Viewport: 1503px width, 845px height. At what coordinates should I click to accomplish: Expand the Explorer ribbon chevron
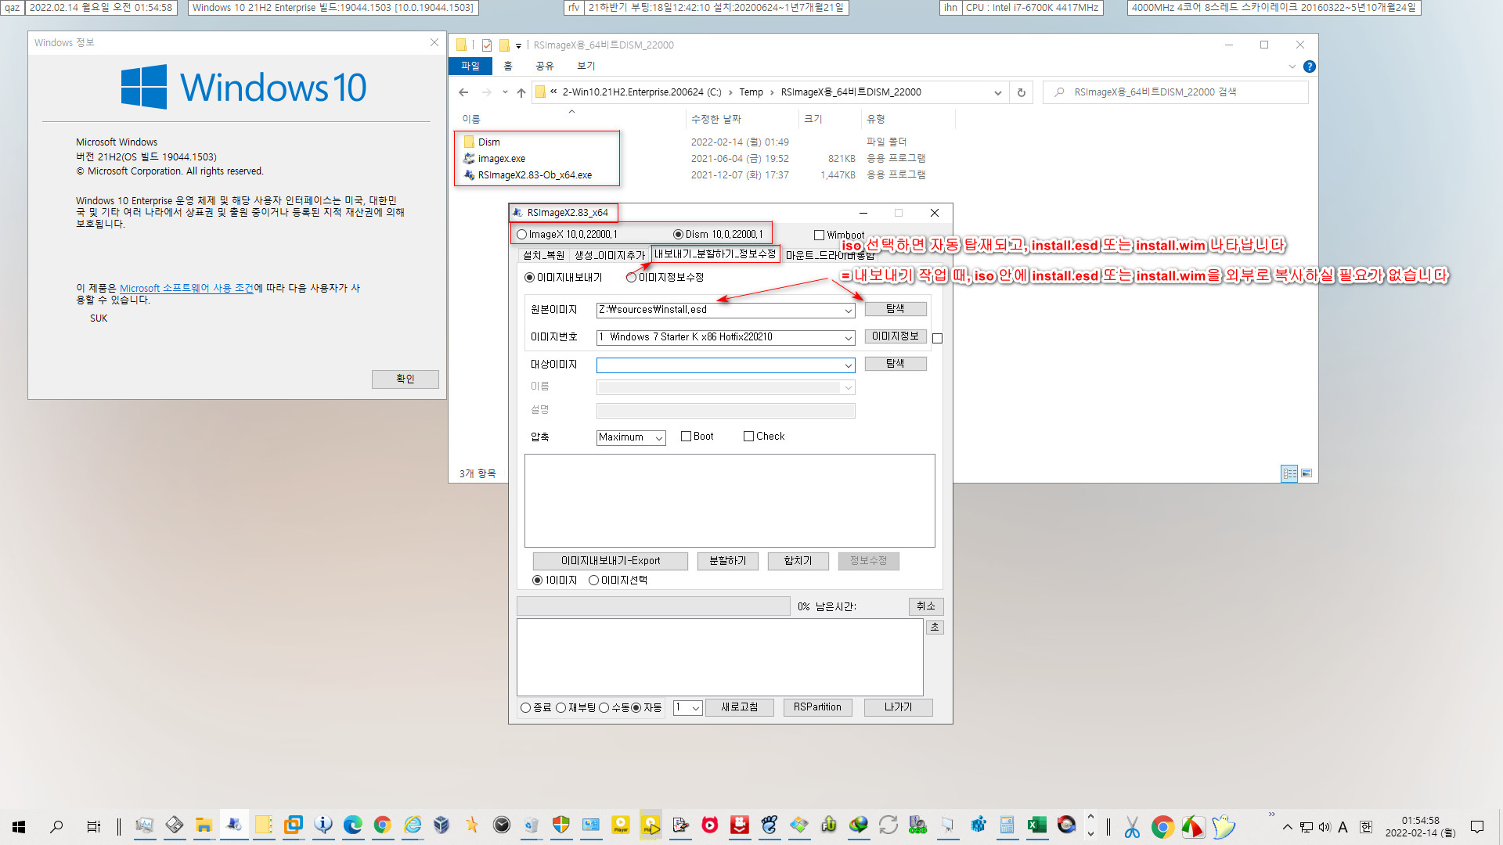point(1292,67)
